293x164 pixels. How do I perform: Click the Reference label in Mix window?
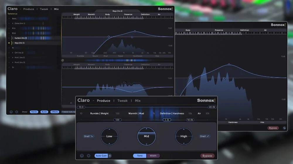[13, 14]
